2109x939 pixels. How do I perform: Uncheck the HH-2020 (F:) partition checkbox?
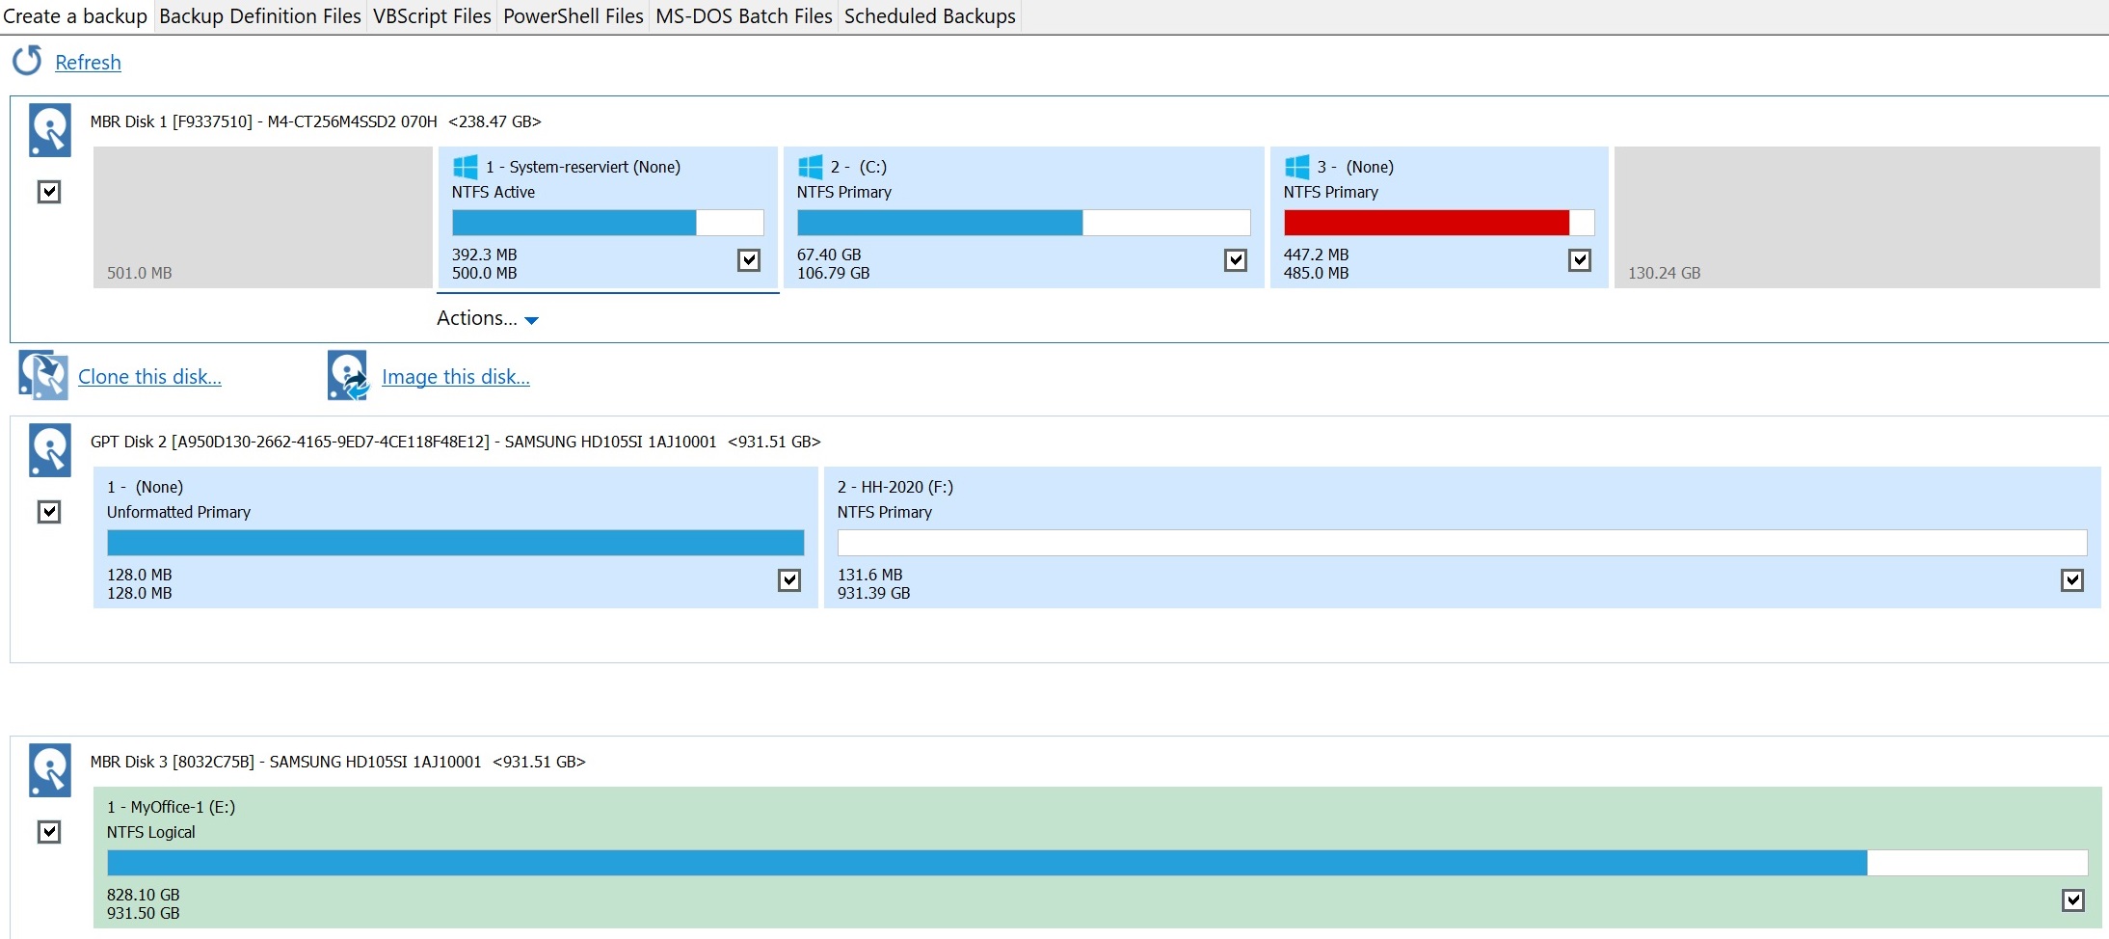2072,580
